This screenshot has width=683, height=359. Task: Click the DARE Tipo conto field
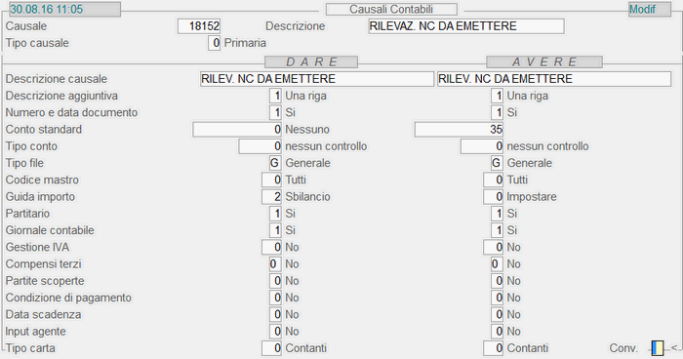click(261, 146)
